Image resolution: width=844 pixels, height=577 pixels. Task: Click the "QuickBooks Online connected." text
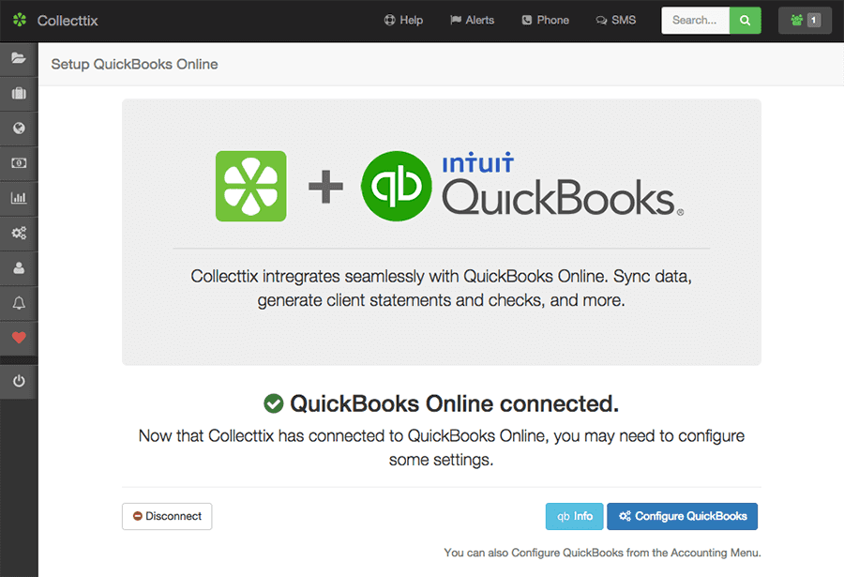click(x=455, y=403)
